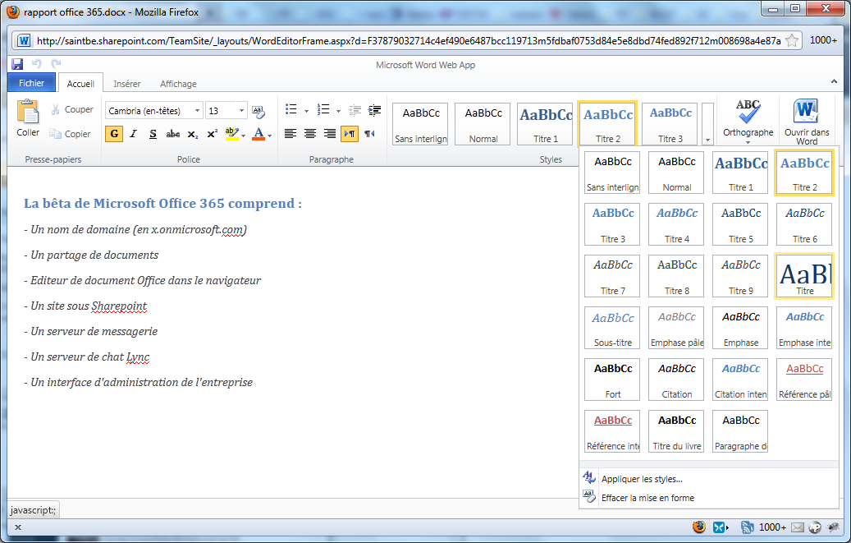Cut selection with the Couper button
The height and width of the screenshot is (543, 851).
72,109
